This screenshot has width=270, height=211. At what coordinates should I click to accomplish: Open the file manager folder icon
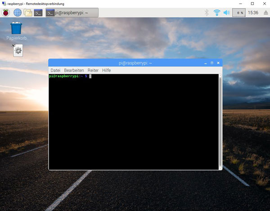coord(28,13)
